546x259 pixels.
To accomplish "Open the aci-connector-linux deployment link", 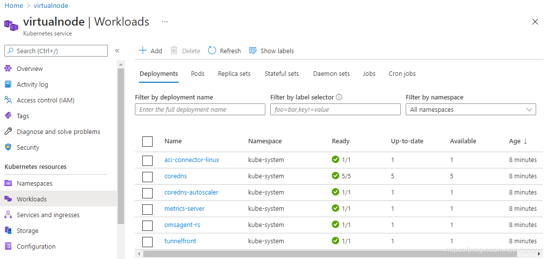I will 192,160.
